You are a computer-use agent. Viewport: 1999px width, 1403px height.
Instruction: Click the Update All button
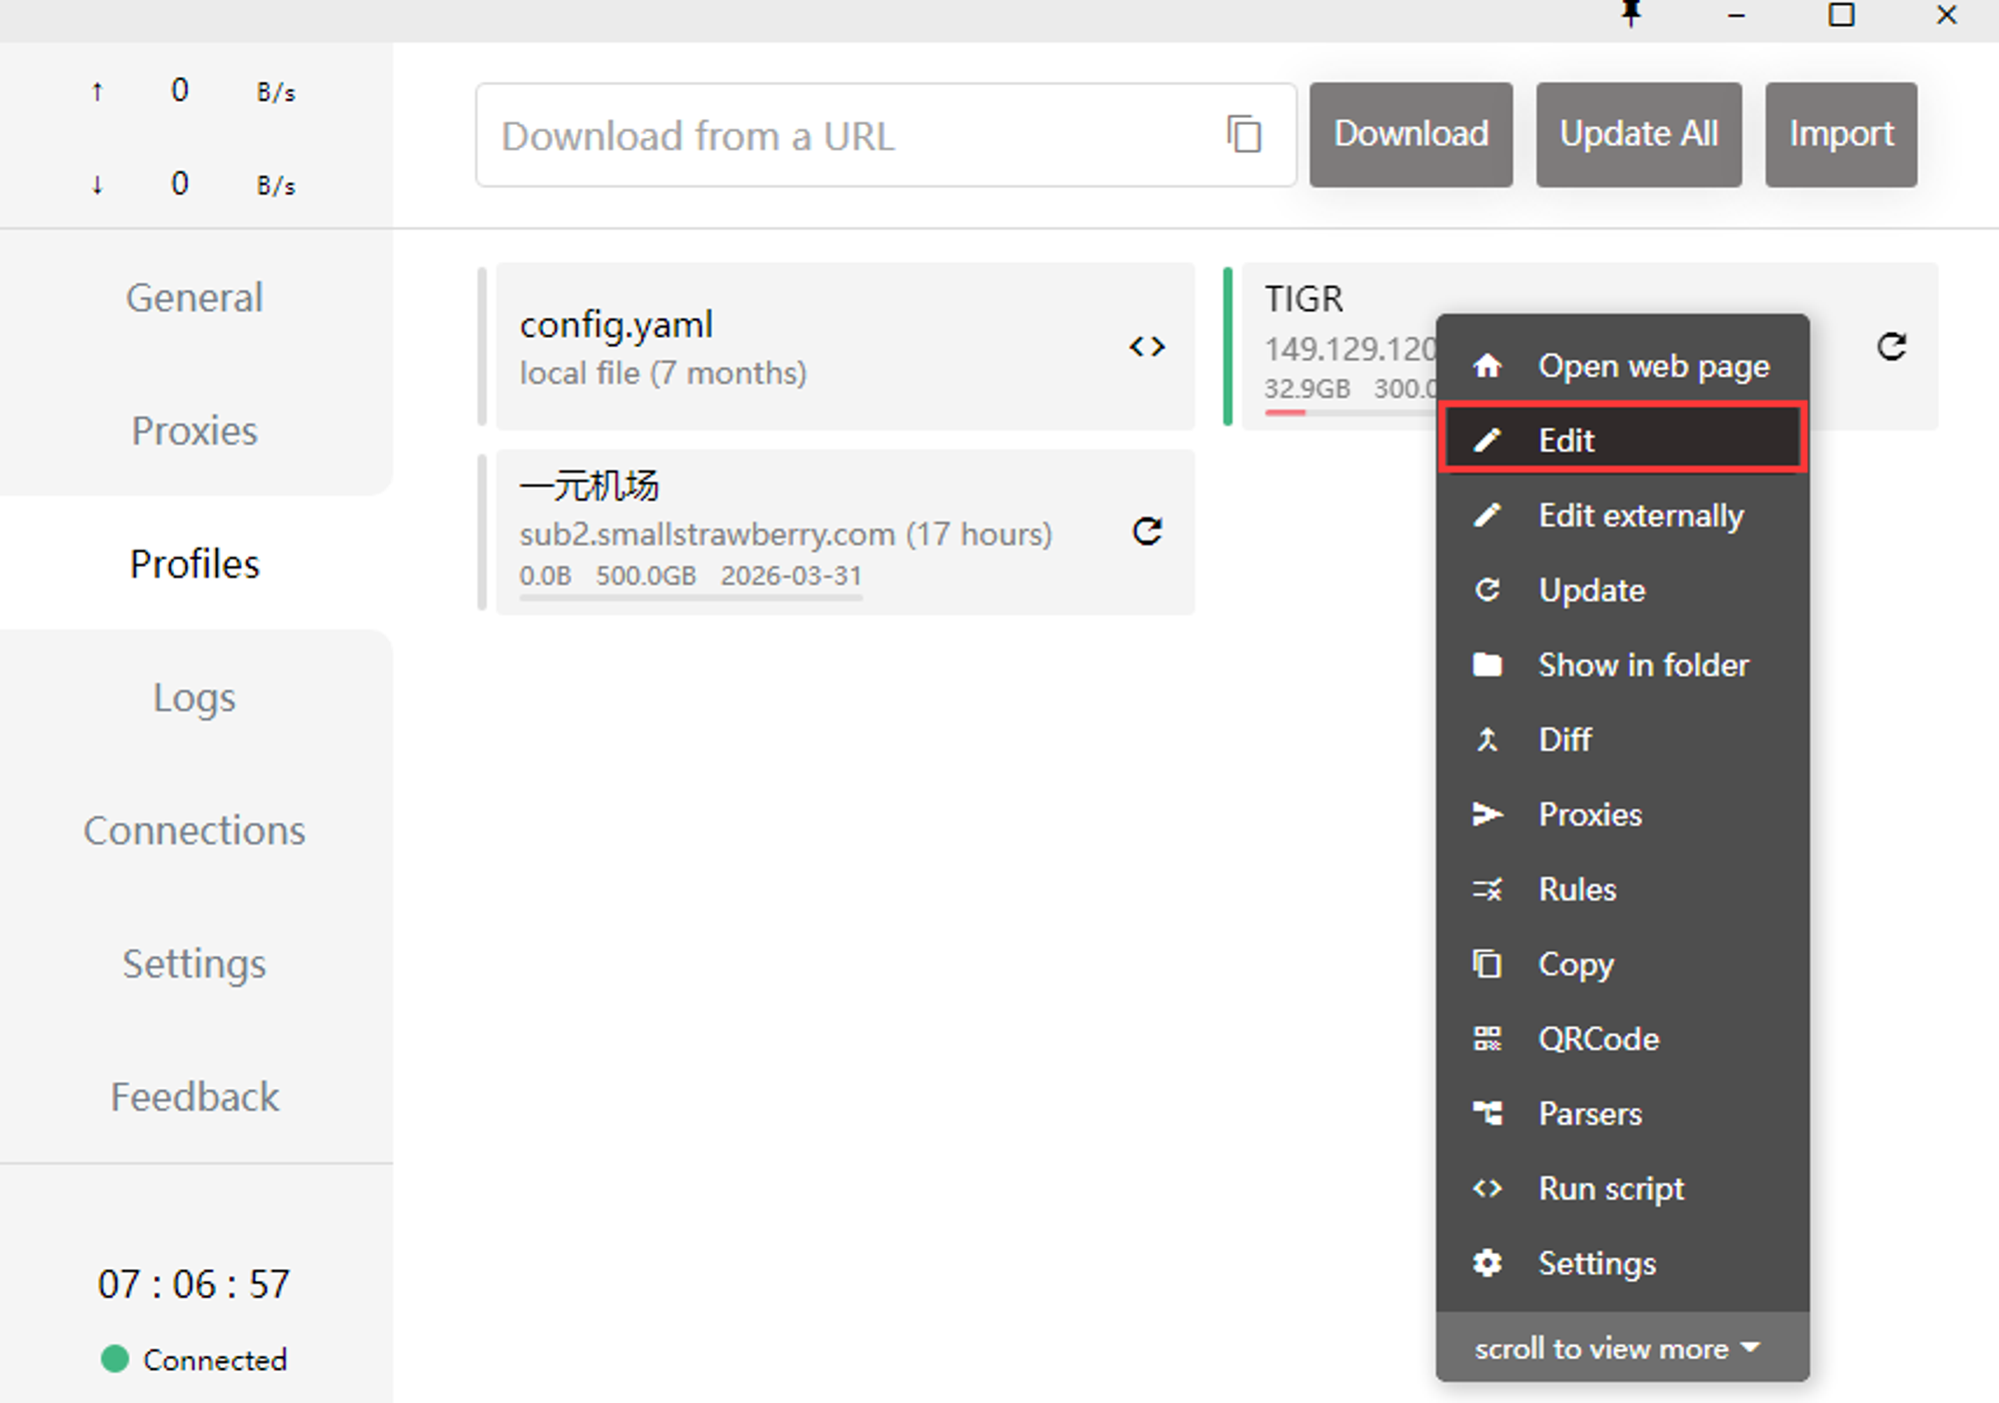(x=1637, y=135)
